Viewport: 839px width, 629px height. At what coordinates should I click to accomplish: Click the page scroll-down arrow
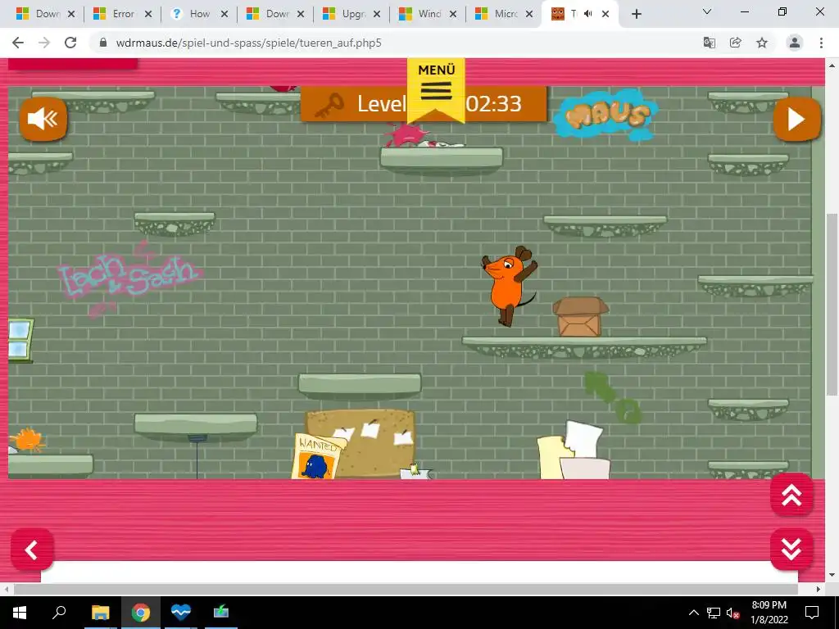click(832, 576)
